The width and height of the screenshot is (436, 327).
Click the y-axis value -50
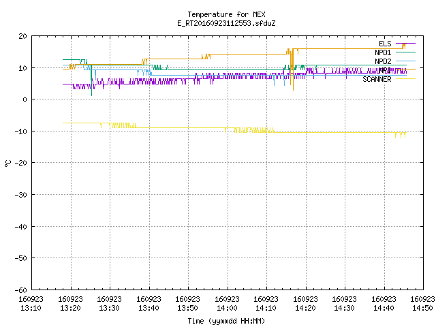coord(21,258)
